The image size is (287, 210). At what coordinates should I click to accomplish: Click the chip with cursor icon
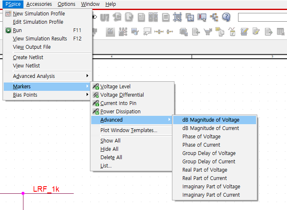click(x=184, y=32)
